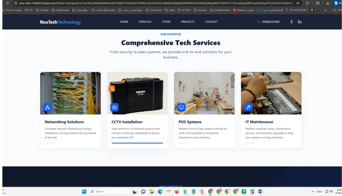The width and height of the screenshot is (342, 196).
Task: Open the AI Tools bookmark folder
Action: [x=184, y=10]
